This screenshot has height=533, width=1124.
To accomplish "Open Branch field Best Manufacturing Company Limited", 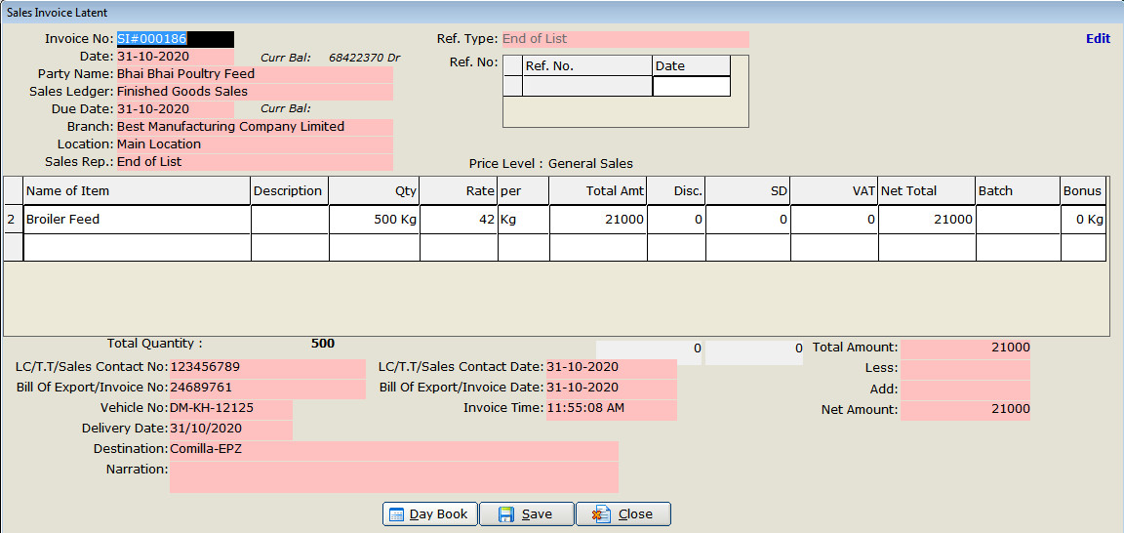I will point(254,126).
